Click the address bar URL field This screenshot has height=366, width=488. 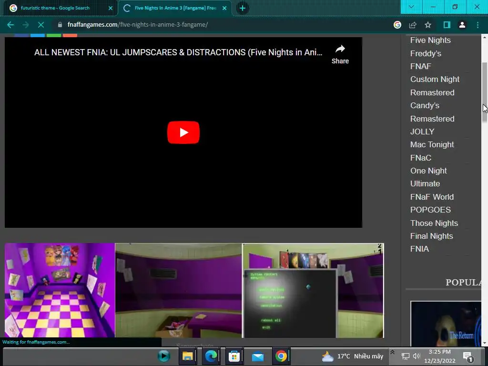point(218,25)
